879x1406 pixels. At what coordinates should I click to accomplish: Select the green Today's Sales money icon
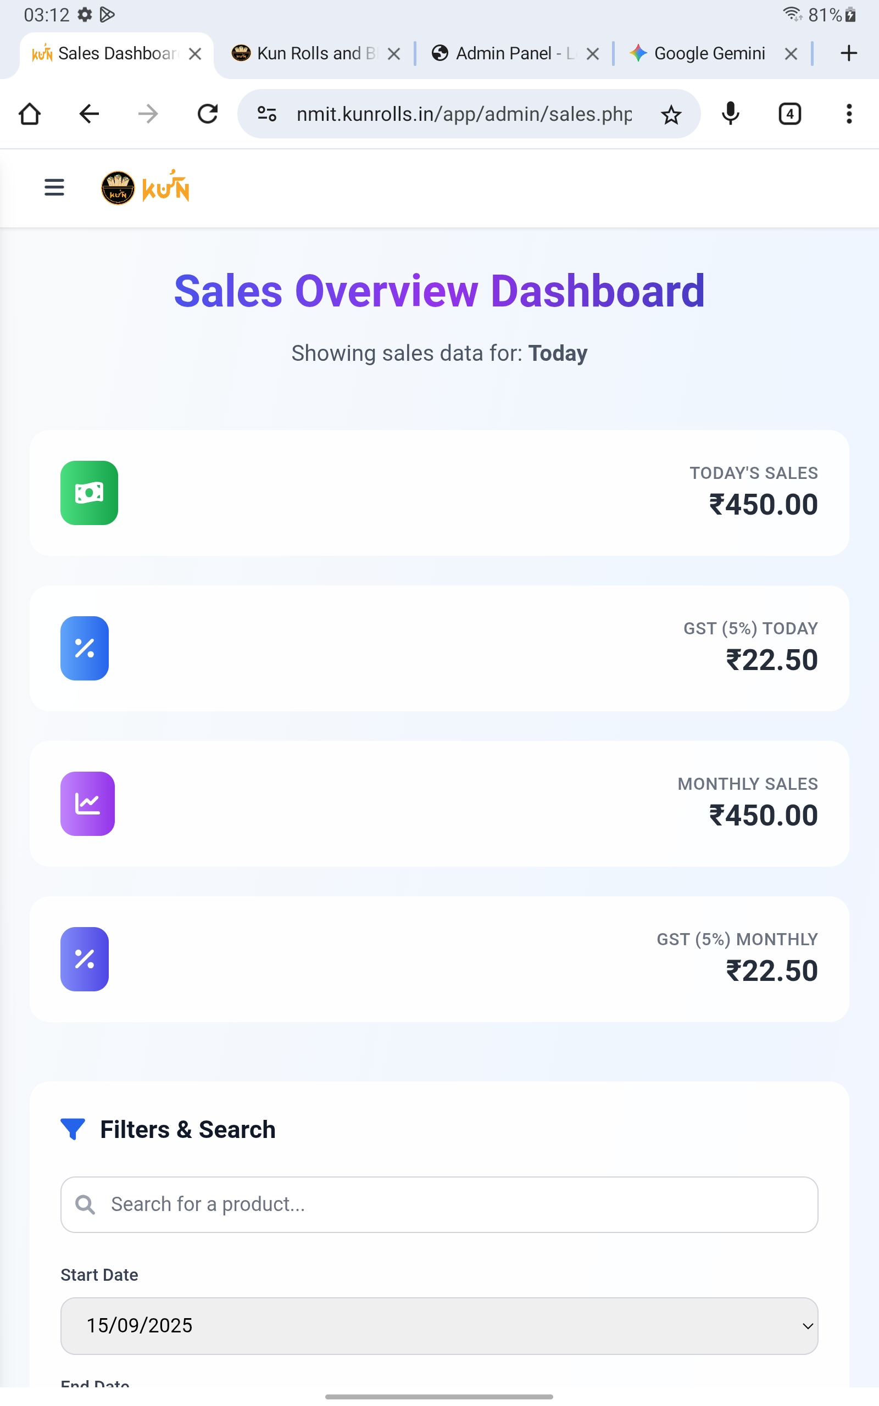[88, 493]
